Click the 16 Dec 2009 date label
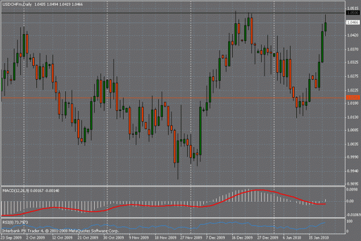This screenshot has width=361, height=241. tap(242, 238)
